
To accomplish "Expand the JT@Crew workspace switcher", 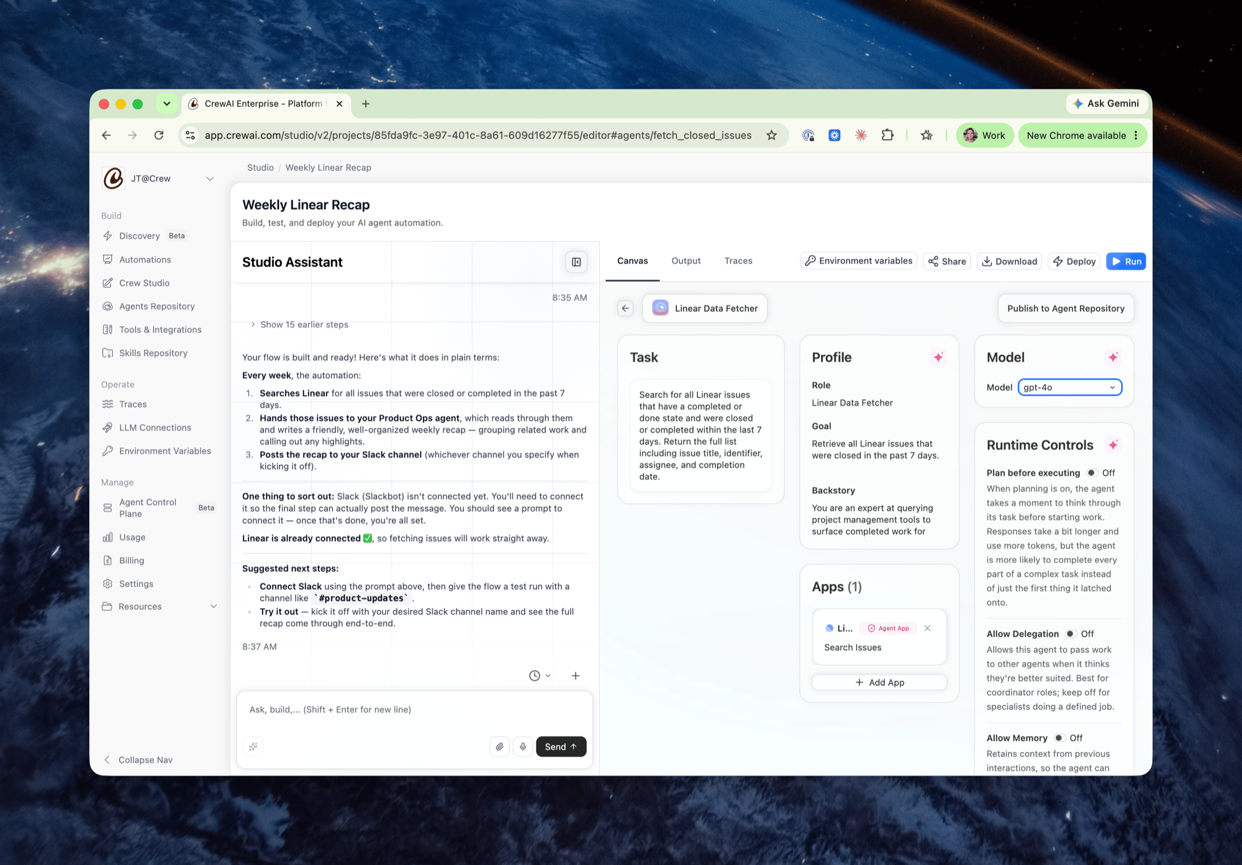I will tap(210, 179).
